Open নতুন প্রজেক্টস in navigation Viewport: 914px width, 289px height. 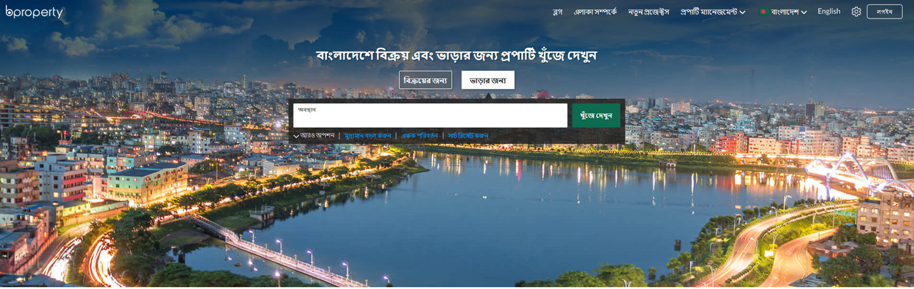coord(649,11)
